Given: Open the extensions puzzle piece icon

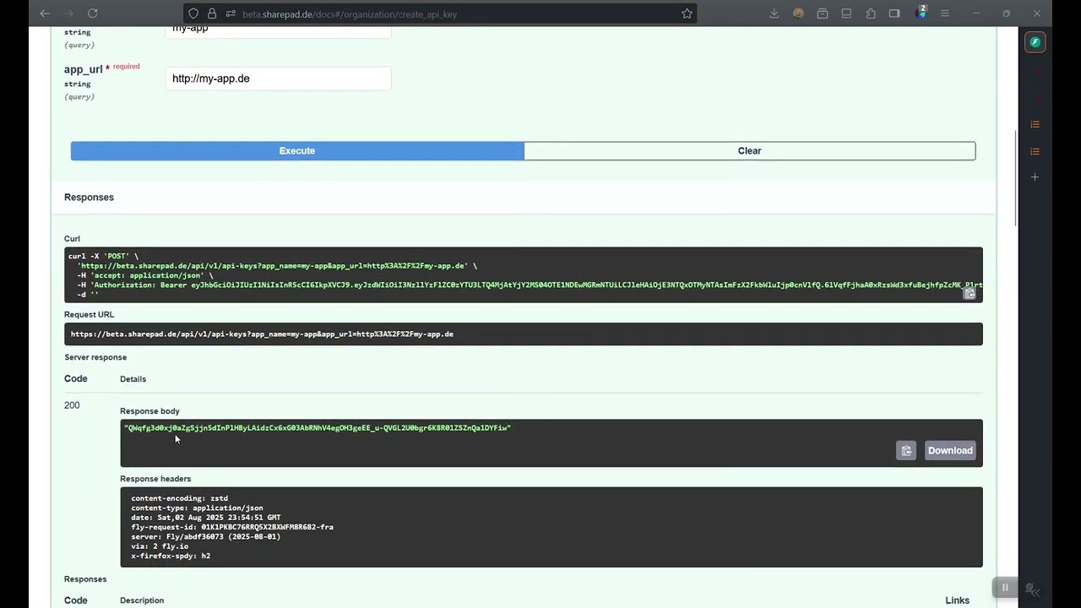Looking at the screenshot, I should [x=871, y=14].
